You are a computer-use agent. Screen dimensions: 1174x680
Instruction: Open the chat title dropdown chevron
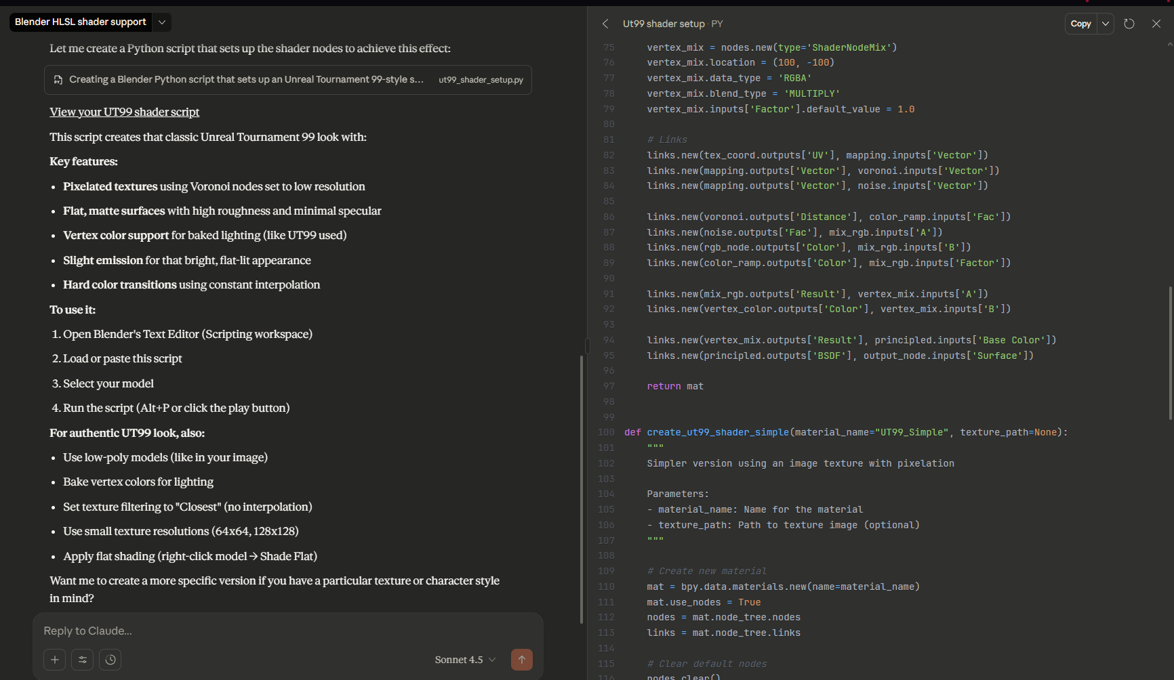(162, 22)
